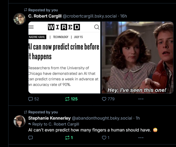The image size is (176, 147).
Task: Visit the C. Robert Cargill display name link
Action: pos(45,16)
